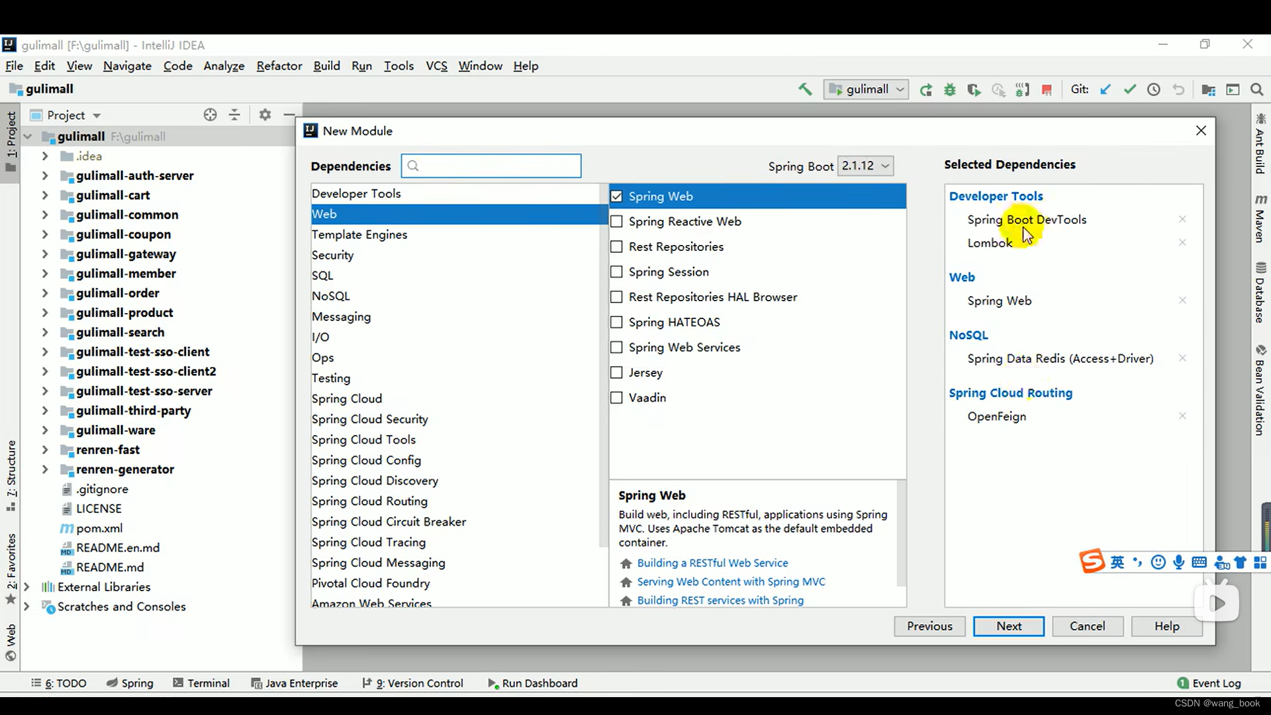Enable Spring Session dependency
1271x715 pixels.
[616, 272]
